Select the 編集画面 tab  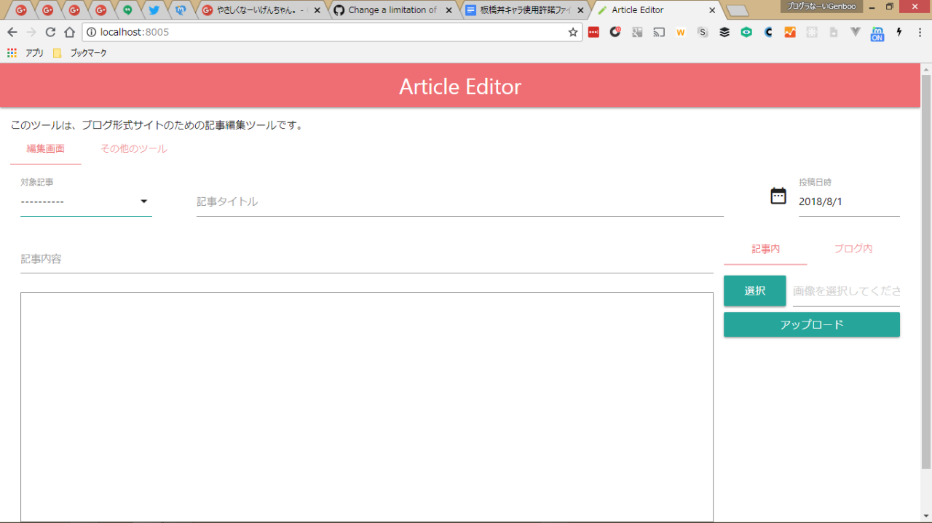click(x=46, y=149)
